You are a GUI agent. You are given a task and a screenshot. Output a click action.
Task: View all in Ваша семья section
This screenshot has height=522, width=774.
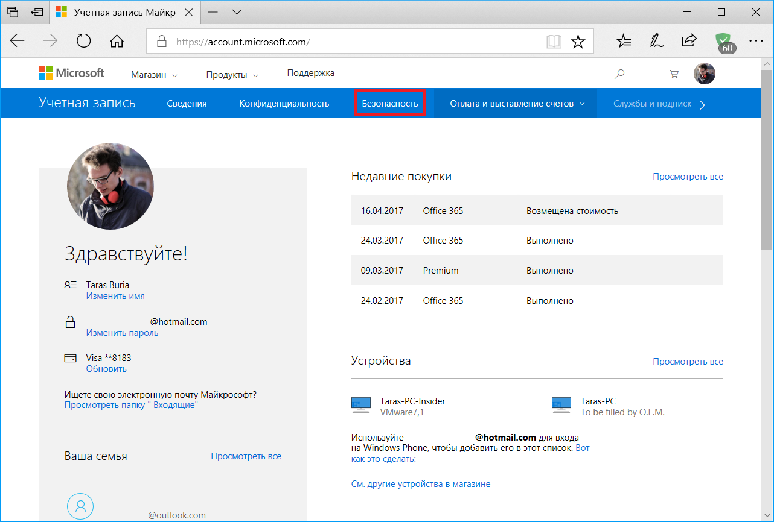(x=246, y=456)
